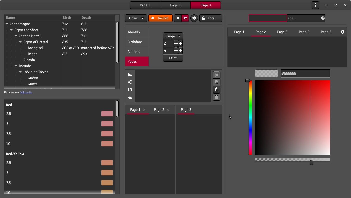Collapse Liévin de Trèves row
The height and width of the screenshot is (198, 351).
20,72
